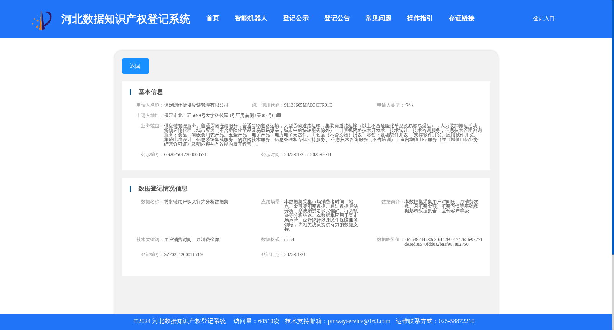Image resolution: width=614 pixels, height=330 pixels.
Task: Click the 数据简介 description text
Action: (441, 206)
